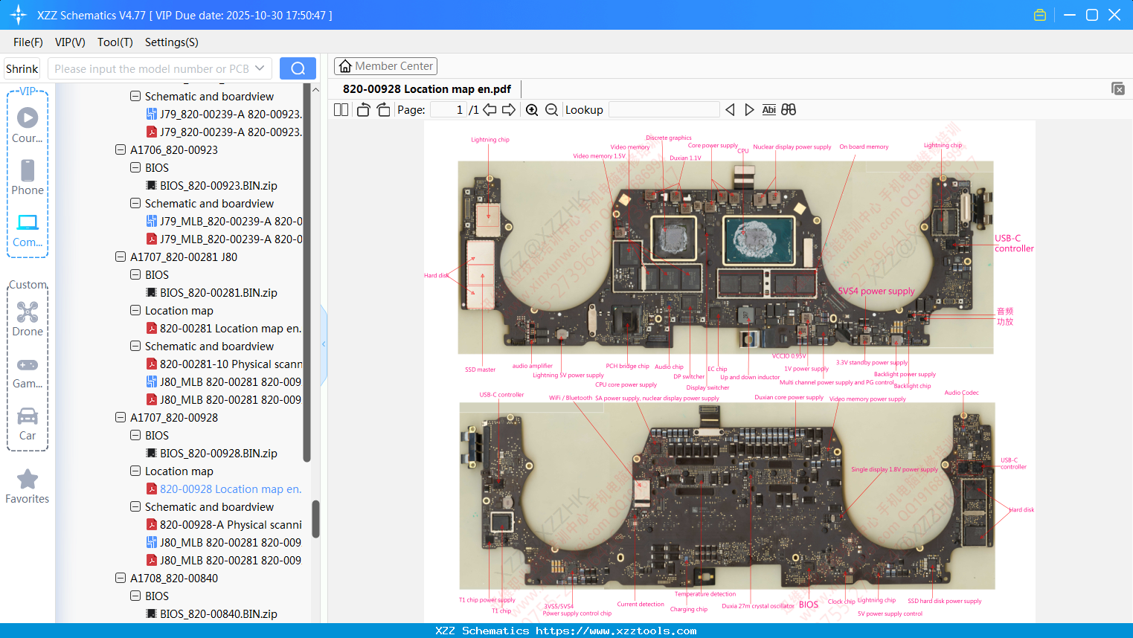Collapse Location map folder under A1707_820-00281 J80
Image resolution: width=1133 pixels, height=638 pixels.
135,311
